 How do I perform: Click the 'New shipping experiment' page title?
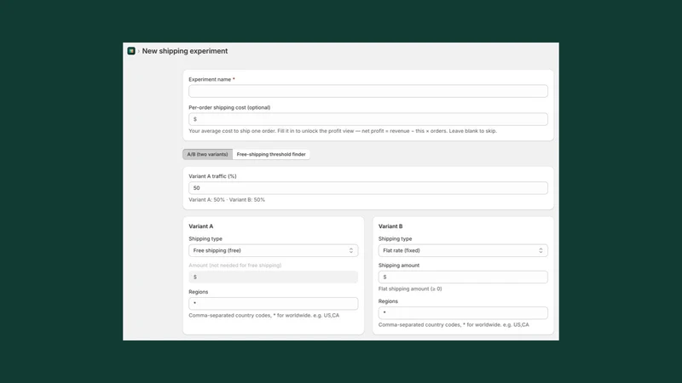point(185,51)
